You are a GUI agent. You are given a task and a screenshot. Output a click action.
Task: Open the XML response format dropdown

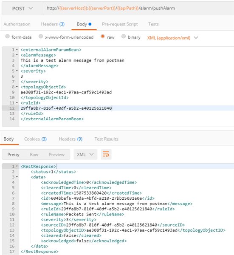point(85,154)
